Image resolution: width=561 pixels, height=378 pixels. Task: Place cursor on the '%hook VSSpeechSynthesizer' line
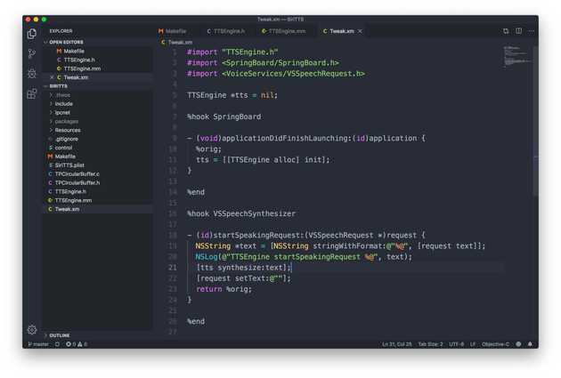coord(241,213)
